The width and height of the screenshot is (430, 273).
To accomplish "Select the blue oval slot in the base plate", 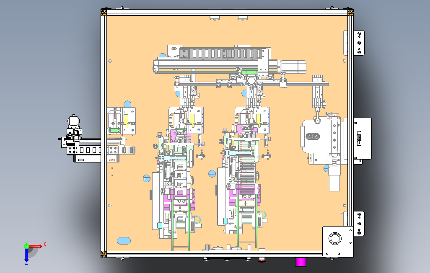I will tap(124, 241).
